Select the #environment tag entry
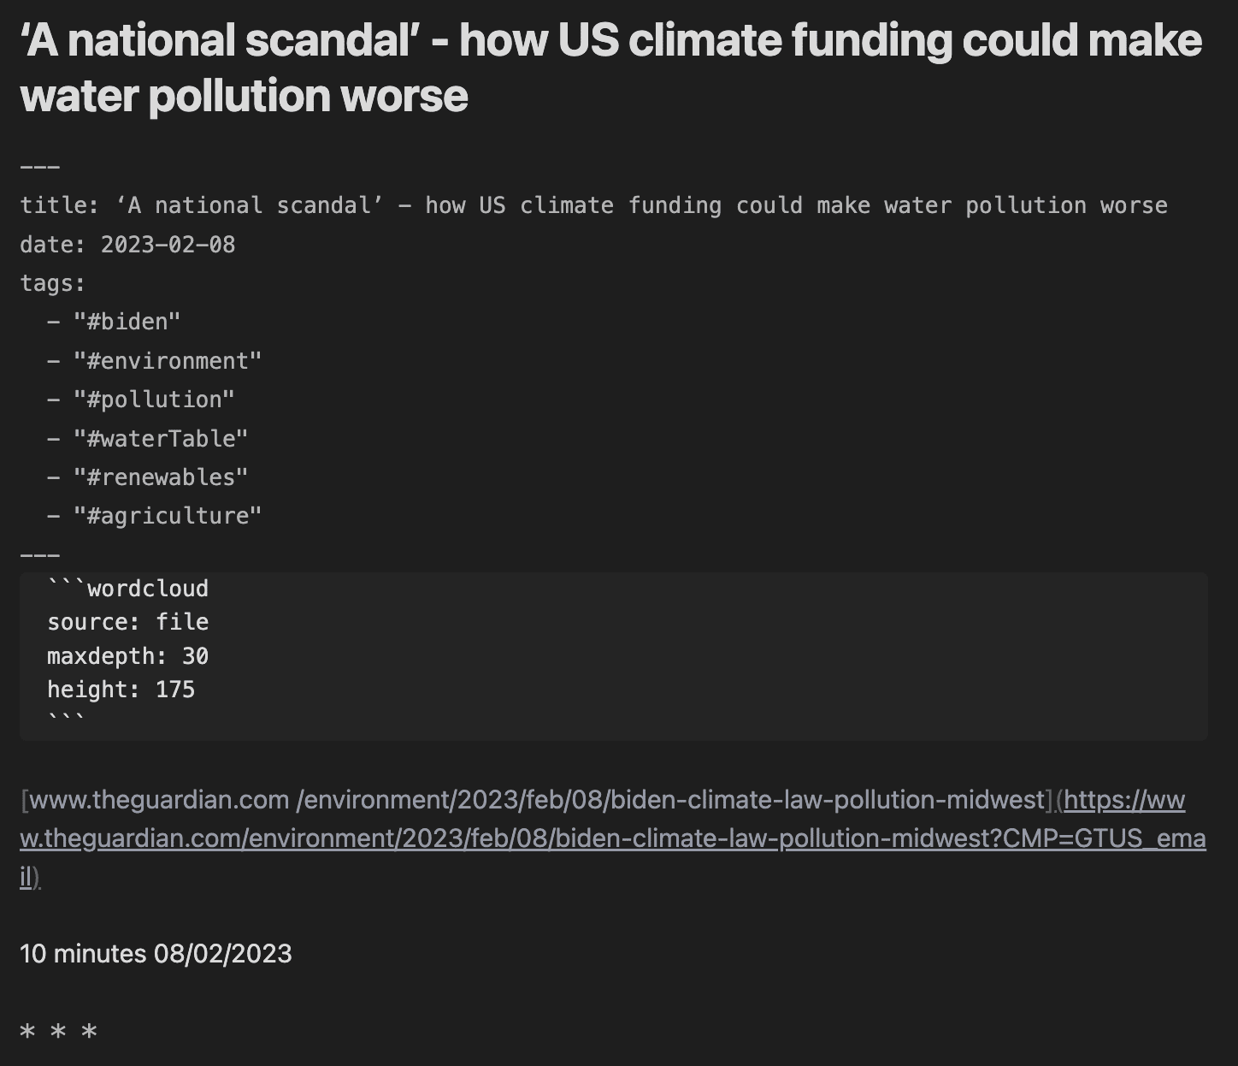Viewport: 1238px width, 1066px height. 168,361
